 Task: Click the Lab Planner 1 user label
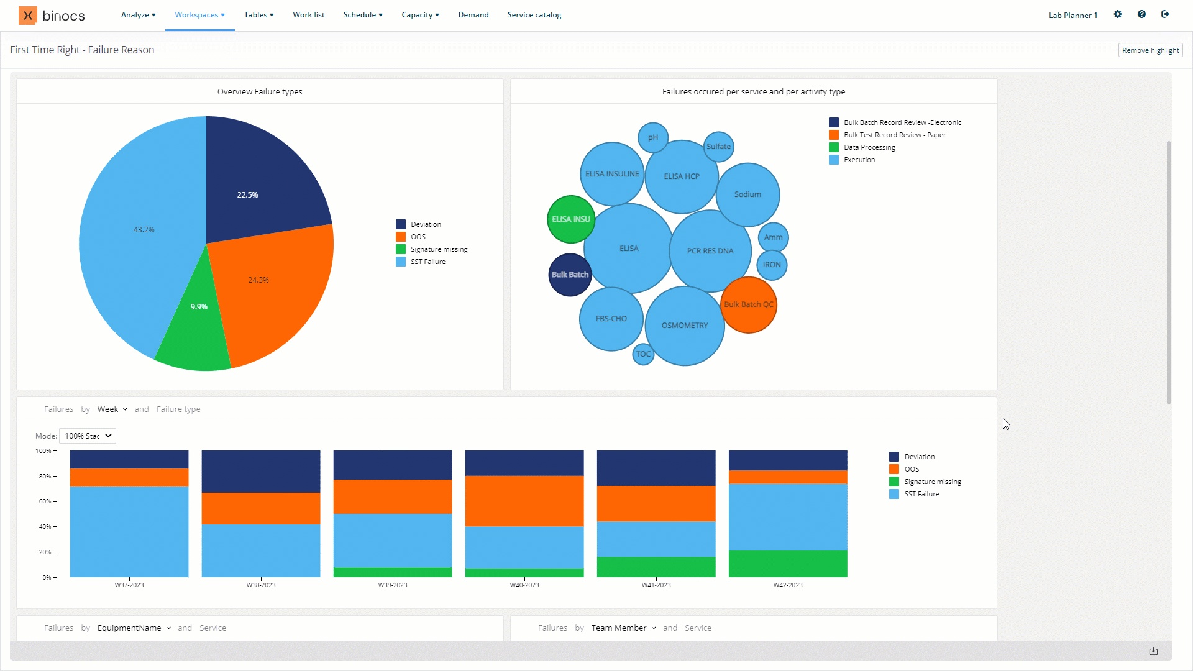[x=1073, y=16]
